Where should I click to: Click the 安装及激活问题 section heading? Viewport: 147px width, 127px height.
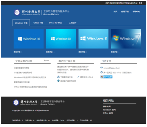point(24,61)
